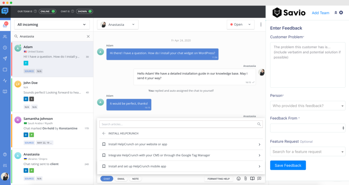The width and height of the screenshot is (349, 185).
Task: Switch to the NOTE composer tab
Action: click(x=135, y=179)
